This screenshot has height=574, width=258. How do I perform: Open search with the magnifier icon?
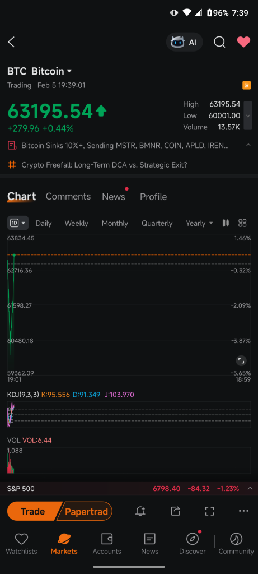[219, 42]
